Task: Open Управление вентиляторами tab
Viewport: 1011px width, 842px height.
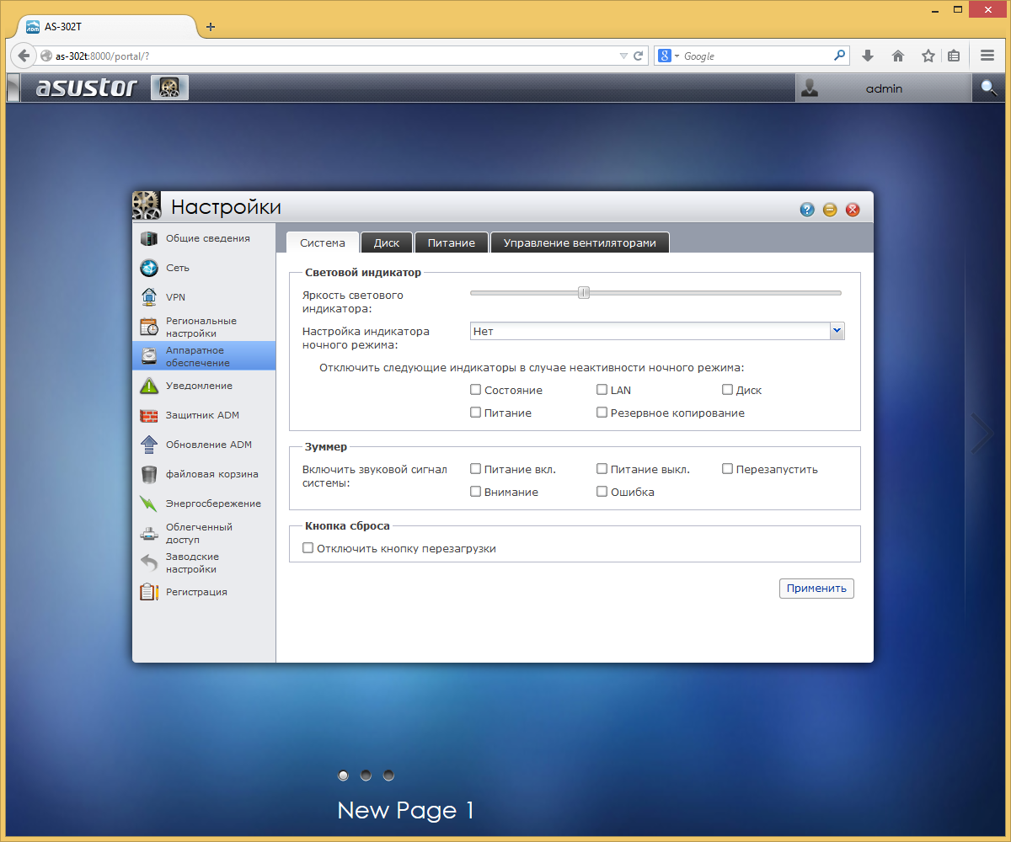Action: (580, 242)
